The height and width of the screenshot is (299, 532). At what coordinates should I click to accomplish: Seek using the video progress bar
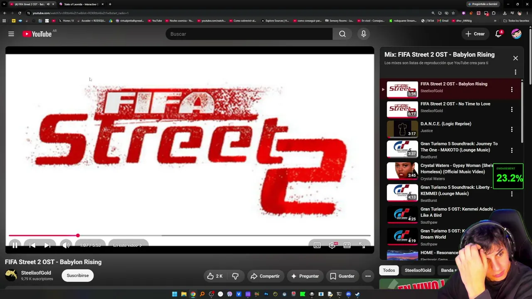pos(190,235)
